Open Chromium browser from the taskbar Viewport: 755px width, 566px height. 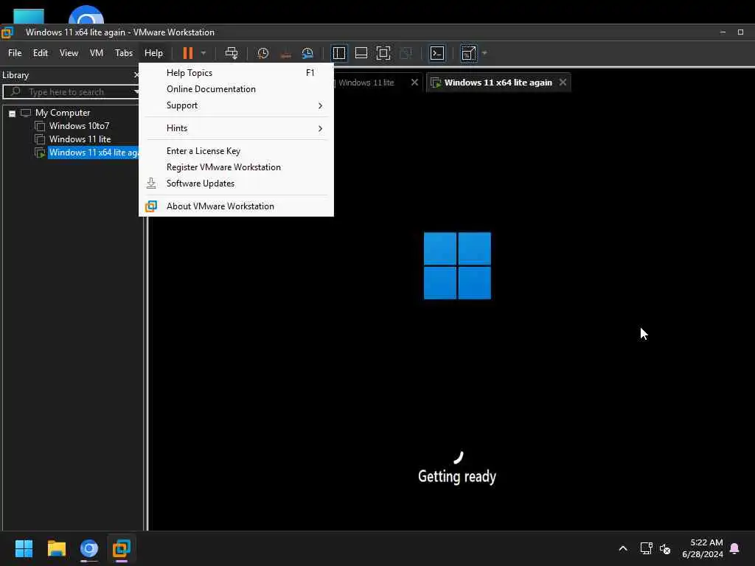click(89, 548)
